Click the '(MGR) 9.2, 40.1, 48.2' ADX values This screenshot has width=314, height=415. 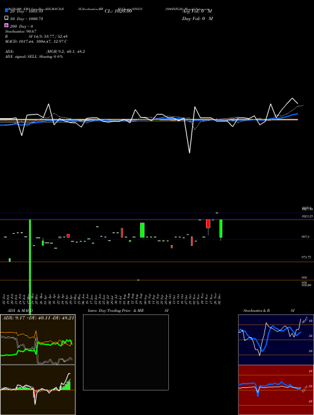(x=65, y=52)
